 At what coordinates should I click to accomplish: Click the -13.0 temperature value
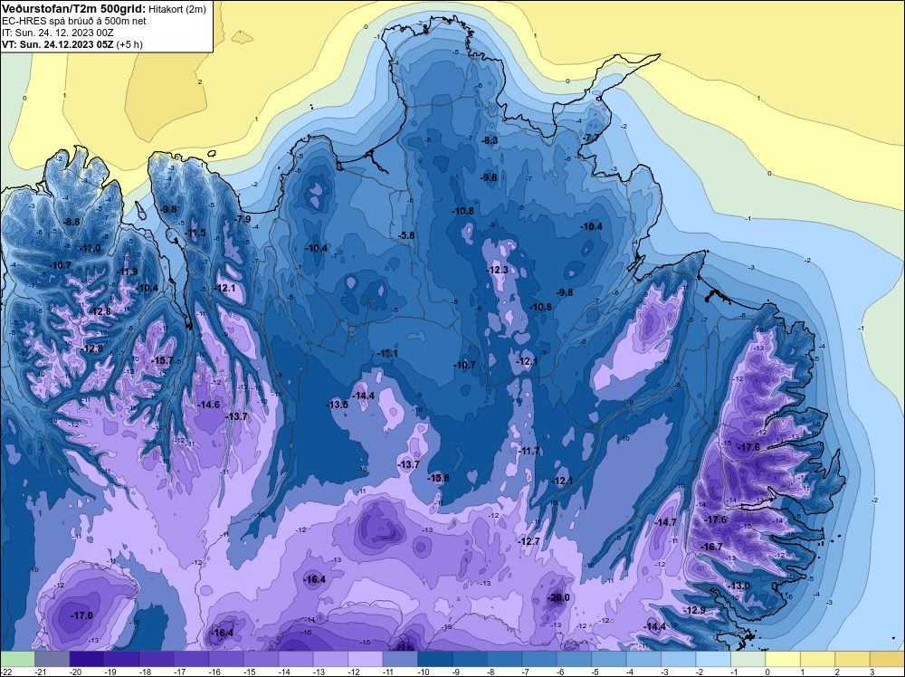tap(738, 586)
